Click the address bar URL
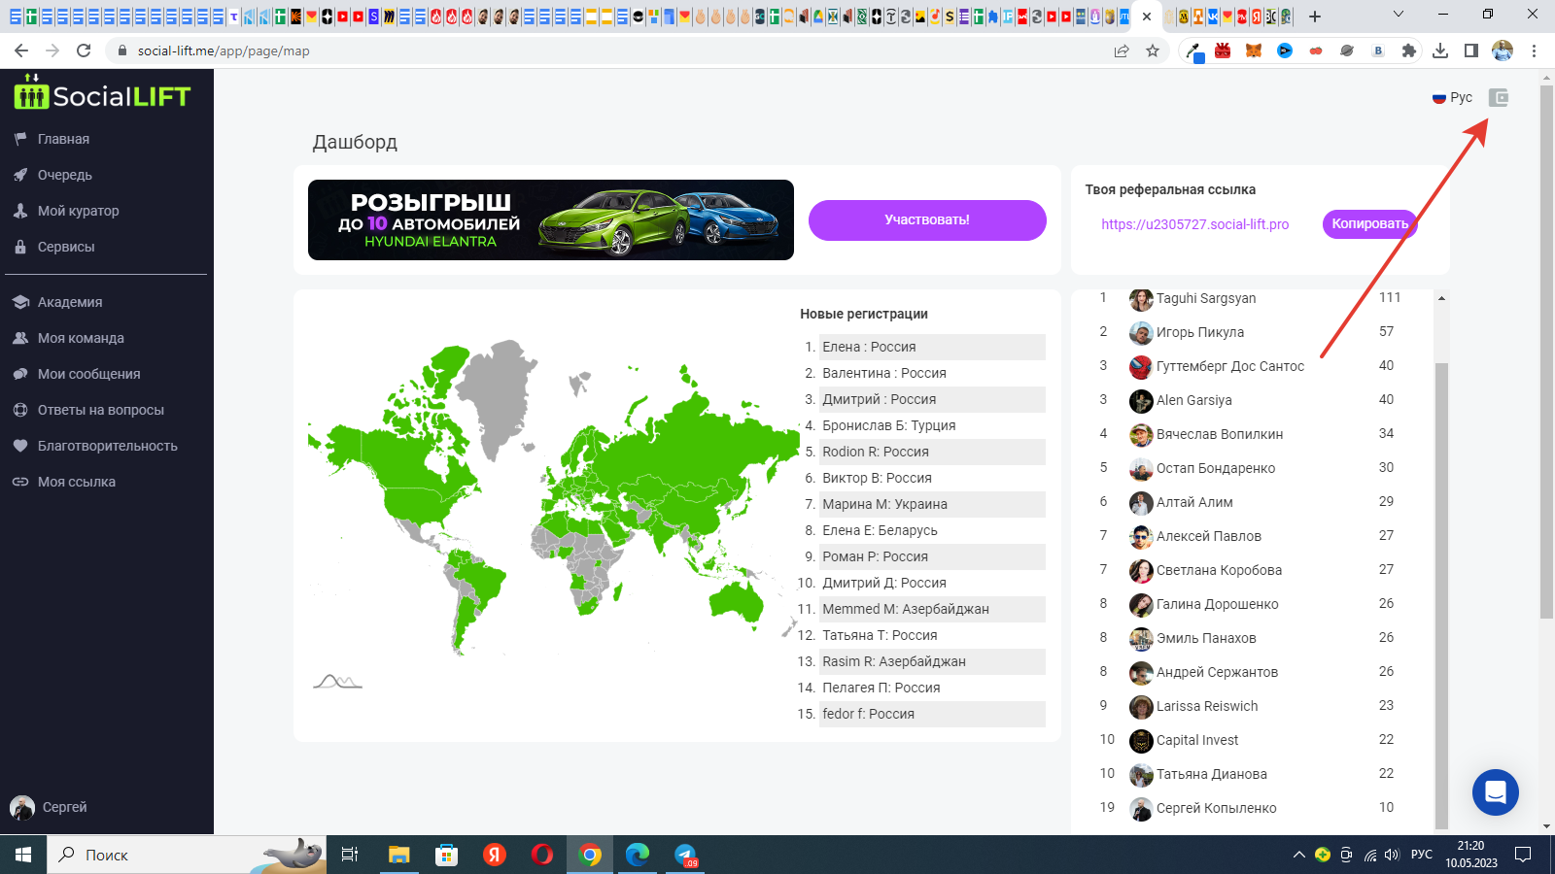 click(x=224, y=50)
